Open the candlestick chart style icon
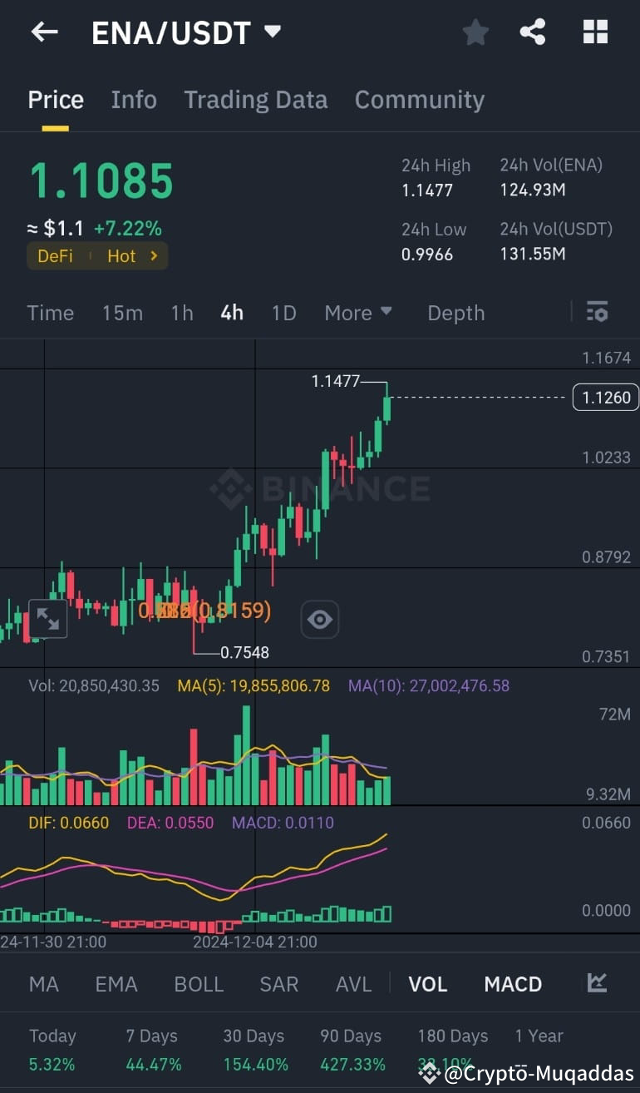This screenshot has height=1093, width=640. [596, 983]
